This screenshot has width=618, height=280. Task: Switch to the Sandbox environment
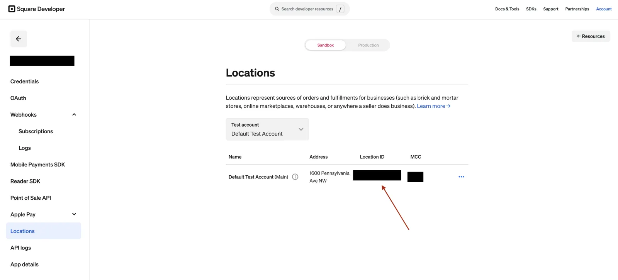(x=326, y=45)
